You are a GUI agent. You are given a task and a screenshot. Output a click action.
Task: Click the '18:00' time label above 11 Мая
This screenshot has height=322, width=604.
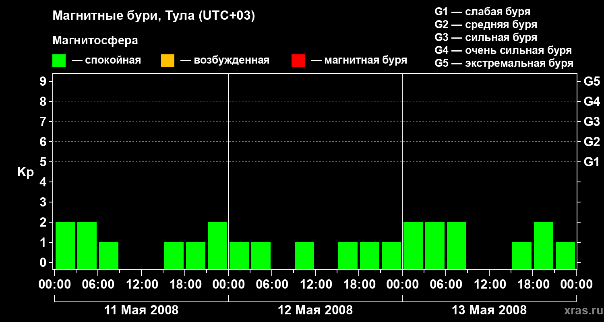pos(185,285)
